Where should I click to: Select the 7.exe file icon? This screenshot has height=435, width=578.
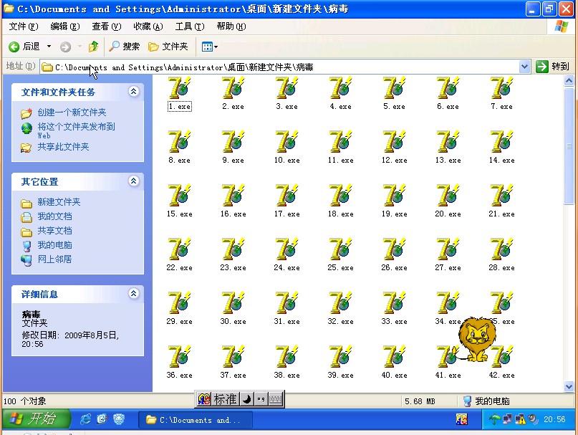(501, 88)
